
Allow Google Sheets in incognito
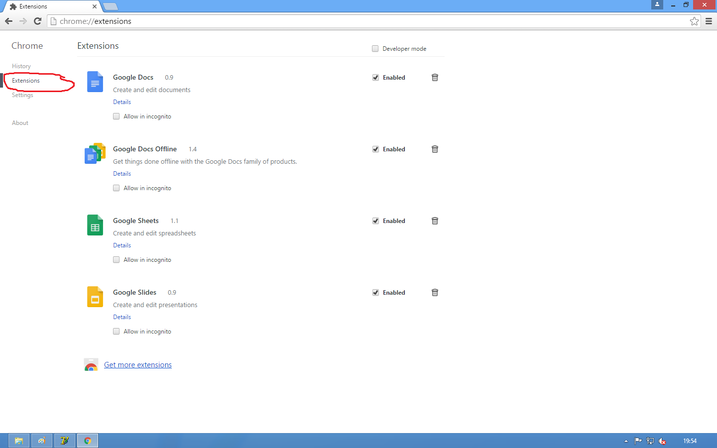point(116,260)
